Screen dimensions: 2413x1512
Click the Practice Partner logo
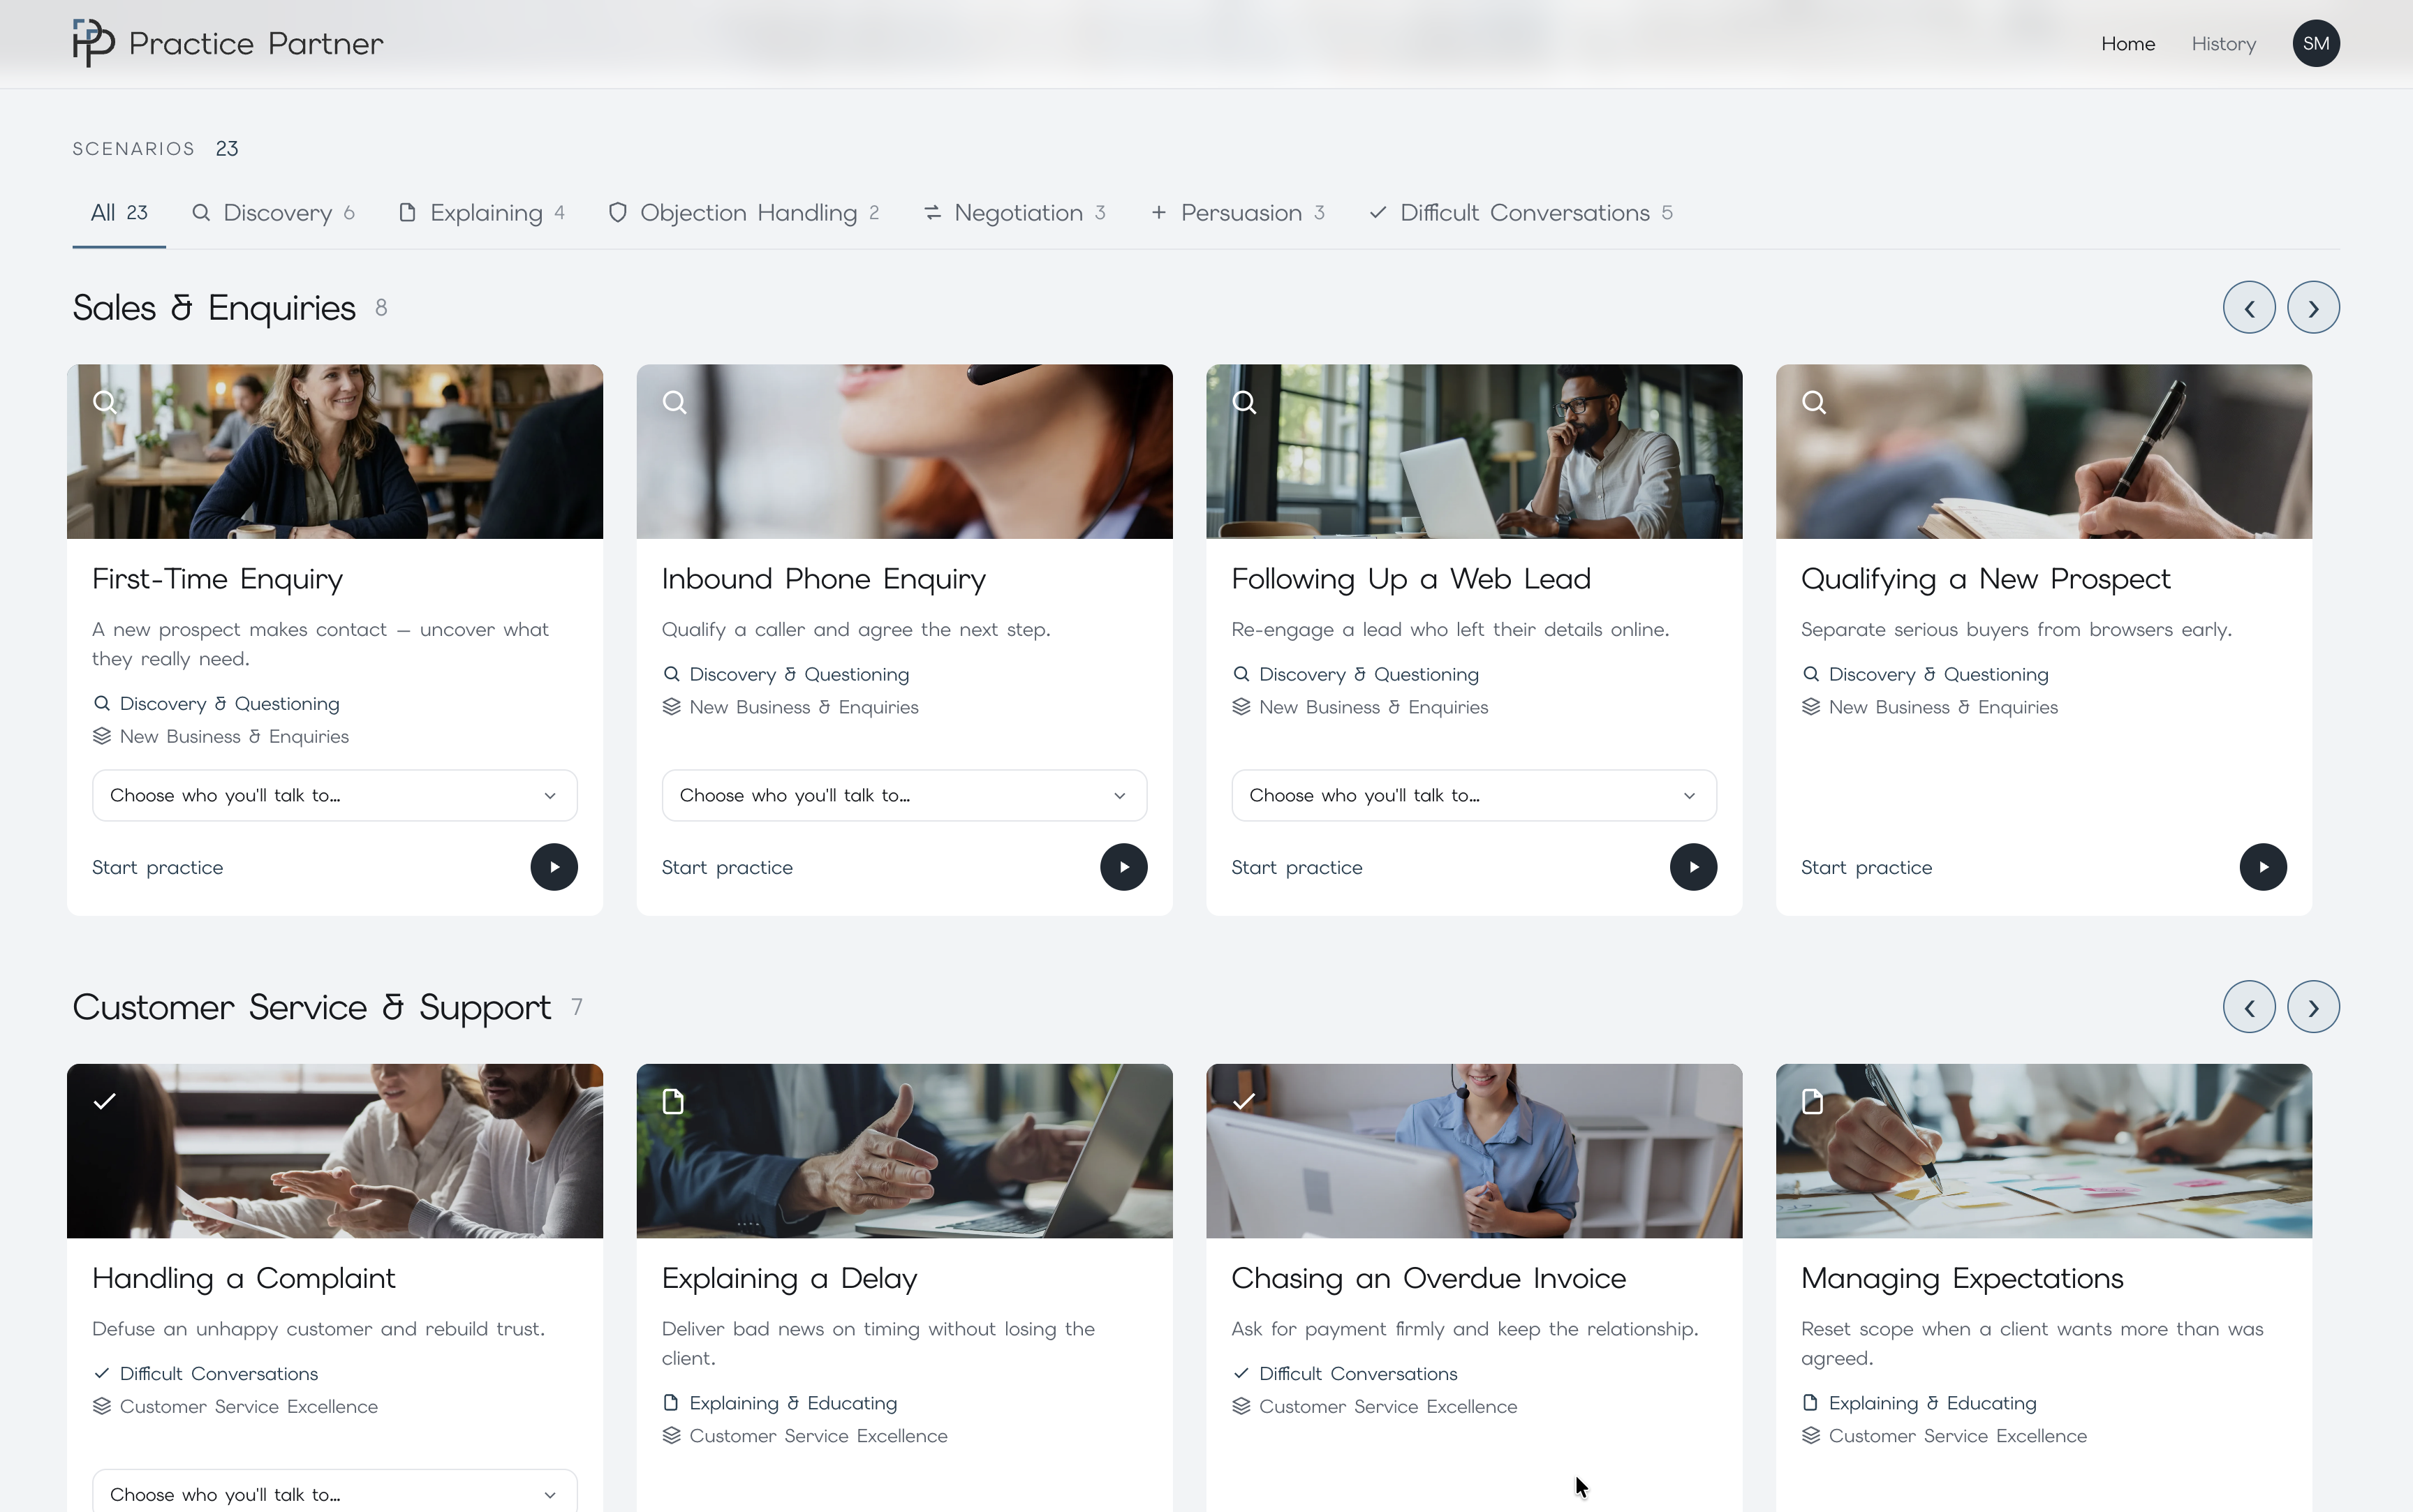point(228,43)
